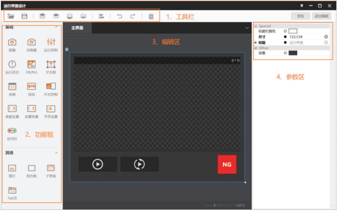Viewport: 338px width, 211px height.
Task: Select the 运行状态 control
Action: pos(12,67)
